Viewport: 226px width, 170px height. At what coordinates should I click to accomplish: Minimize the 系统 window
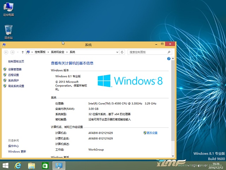tap(156, 44)
